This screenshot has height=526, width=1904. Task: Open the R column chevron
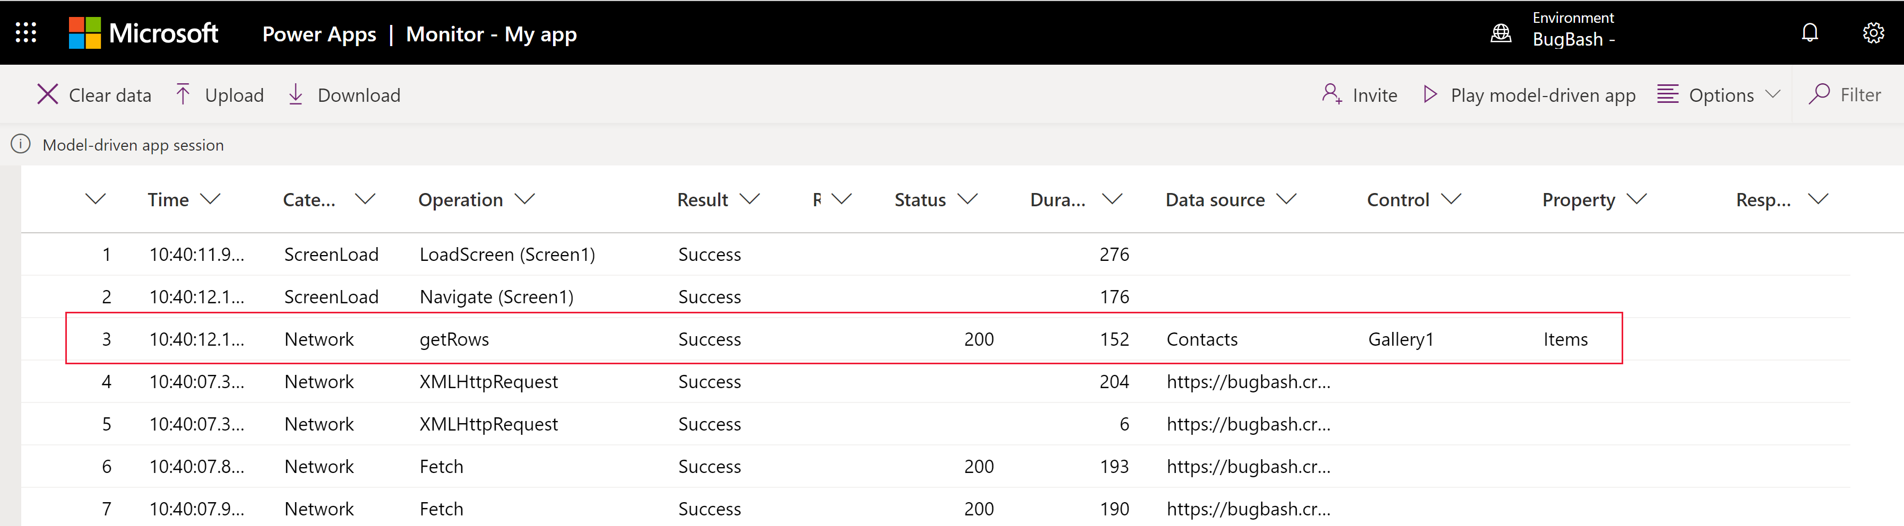842,199
